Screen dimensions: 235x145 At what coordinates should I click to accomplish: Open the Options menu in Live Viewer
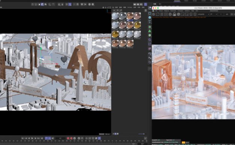(x=187, y=11)
